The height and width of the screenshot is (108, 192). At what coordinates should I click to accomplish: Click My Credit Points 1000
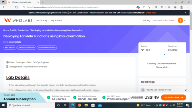tap(163, 20)
